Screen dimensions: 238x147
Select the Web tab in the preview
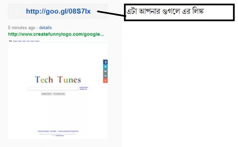(x=11, y=41)
